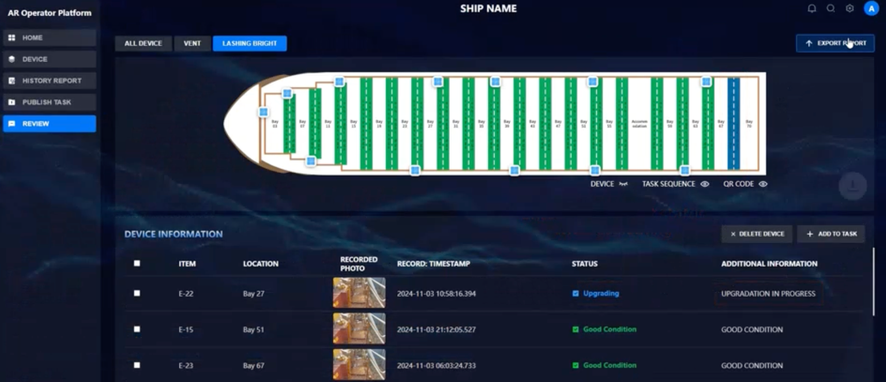Open the recorded photo for E-23
Image resolution: width=886 pixels, height=382 pixels.
[359, 365]
